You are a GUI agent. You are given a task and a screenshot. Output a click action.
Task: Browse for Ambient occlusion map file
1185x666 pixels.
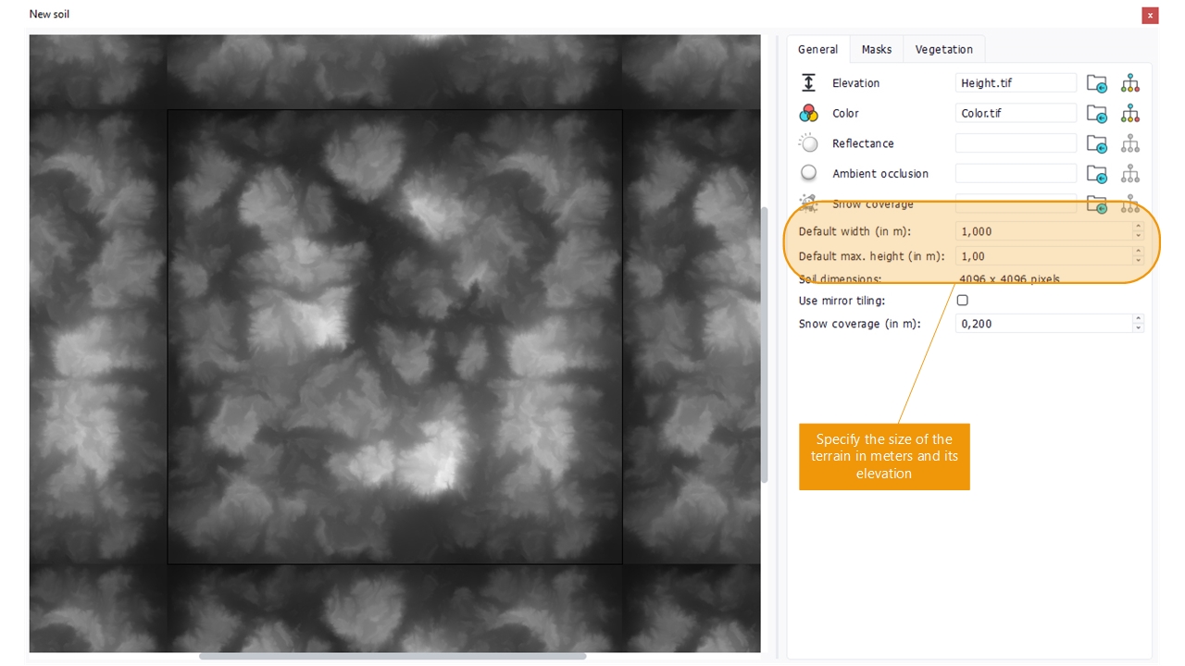click(1096, 175)
